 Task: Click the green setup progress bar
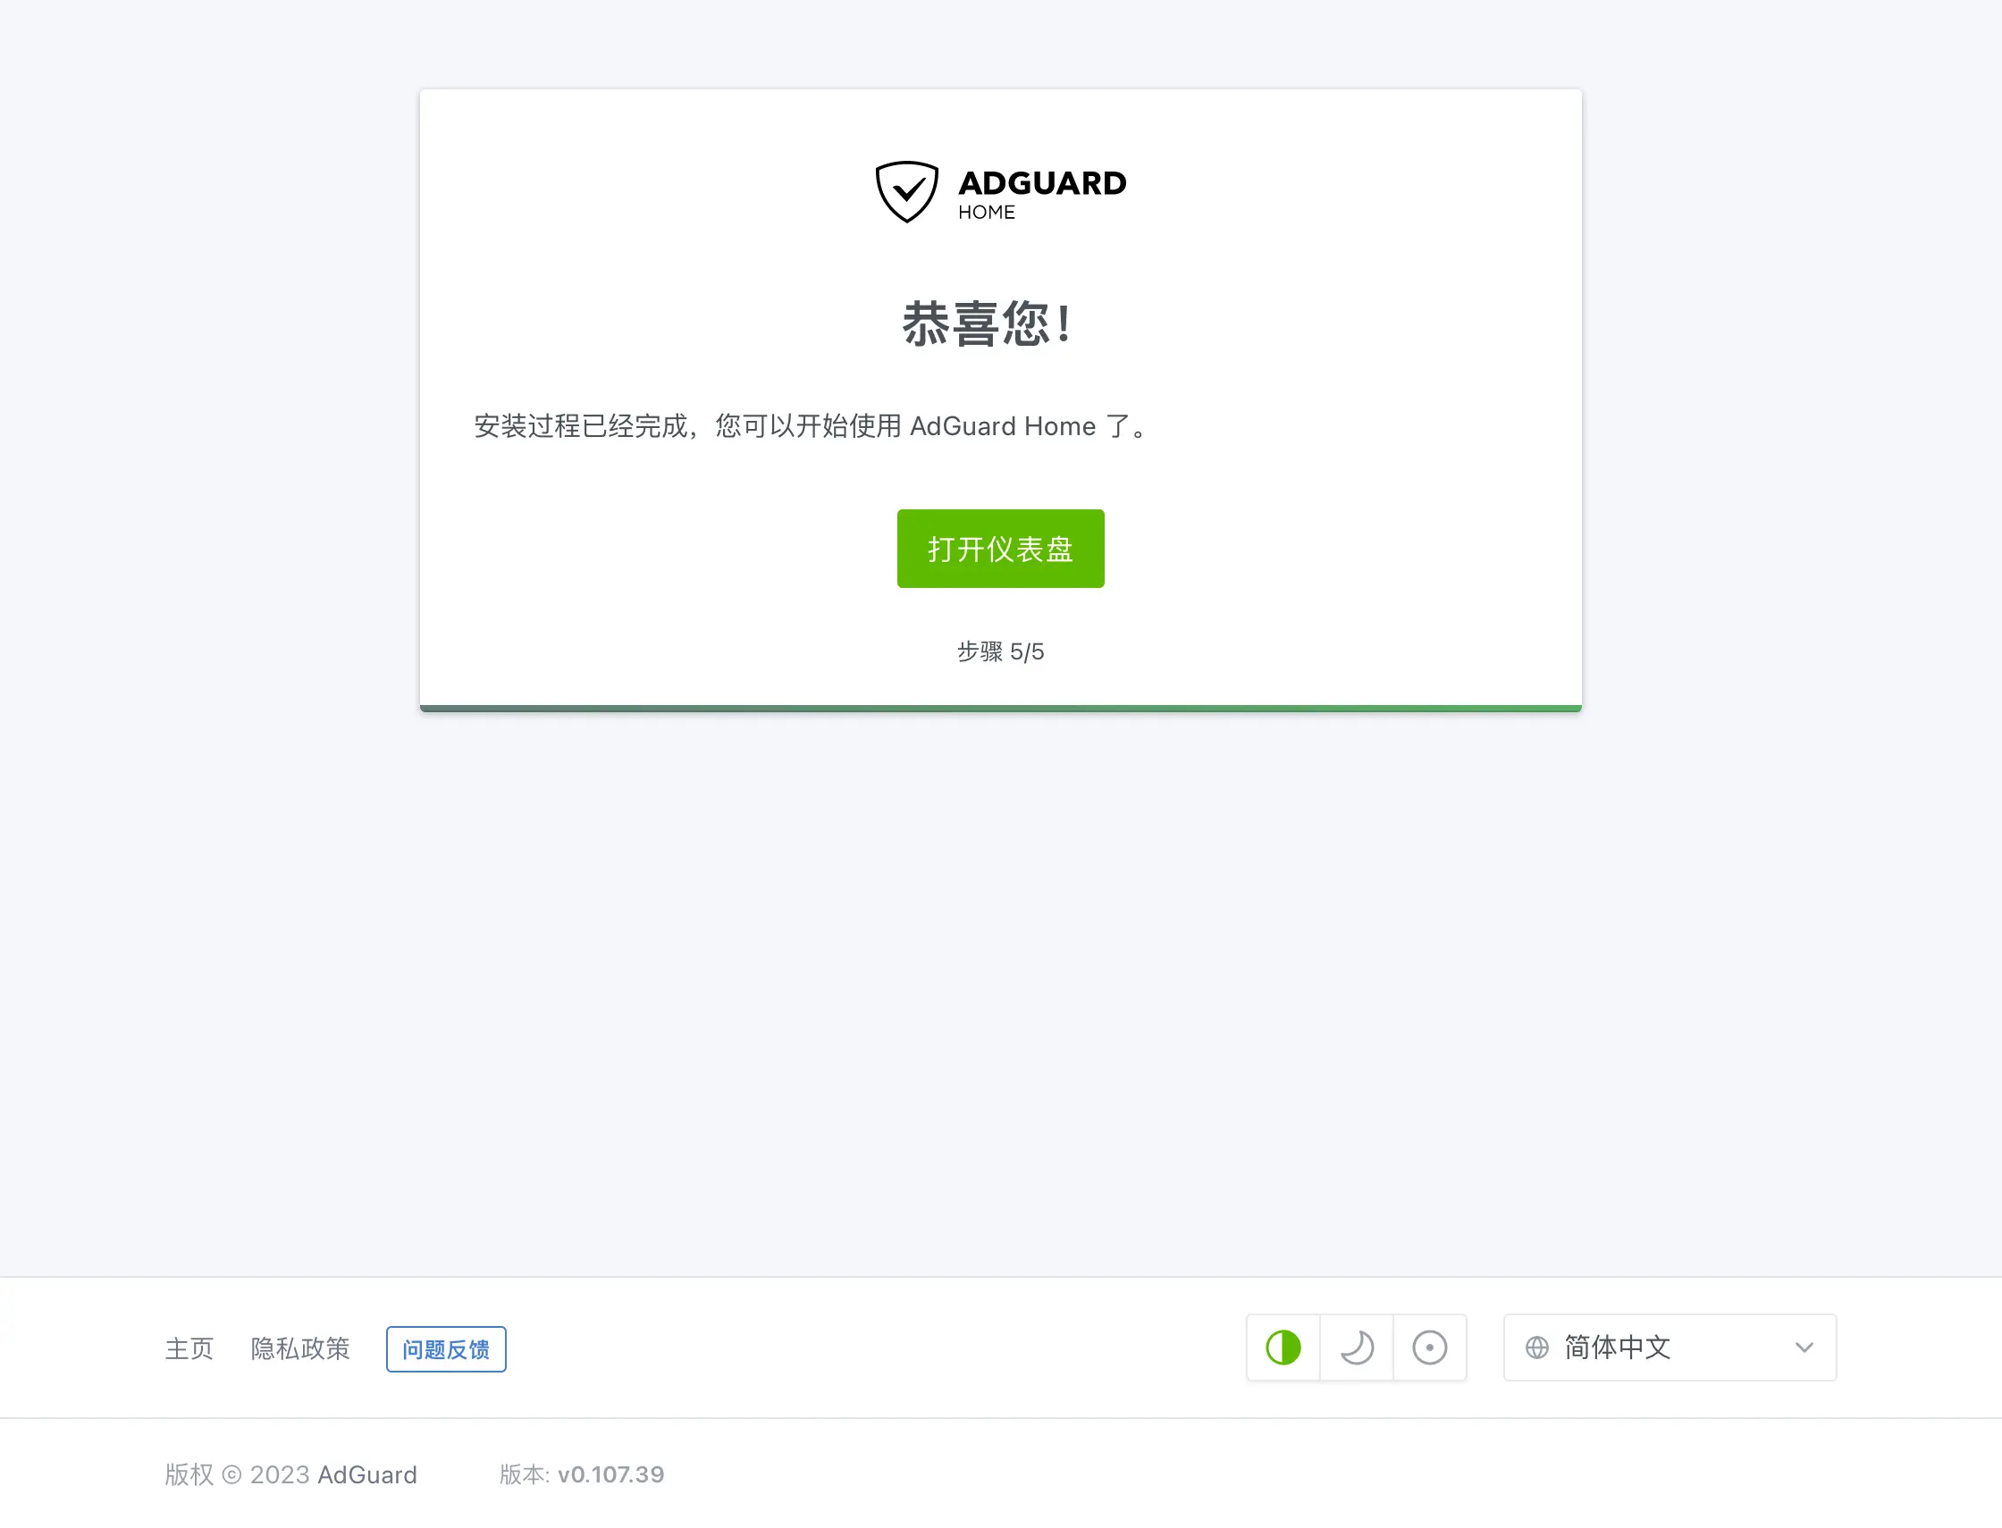point(999,708)
